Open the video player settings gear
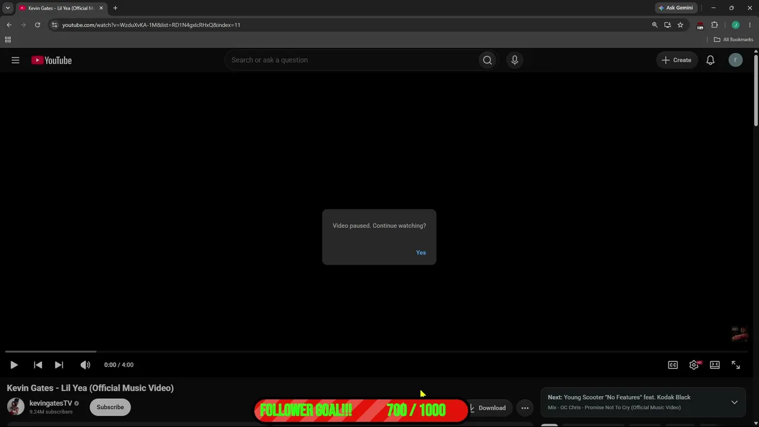Image resolution: width=759 pixels, height=427 pixels. click(x=694, y=365)
